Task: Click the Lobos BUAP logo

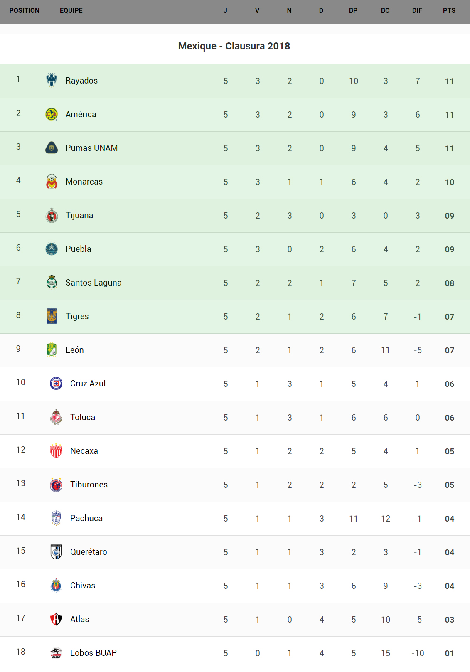Action: pos(56,652)
